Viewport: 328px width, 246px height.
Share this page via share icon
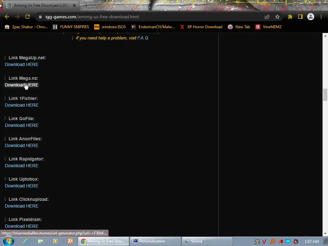(x=267, y=17)
